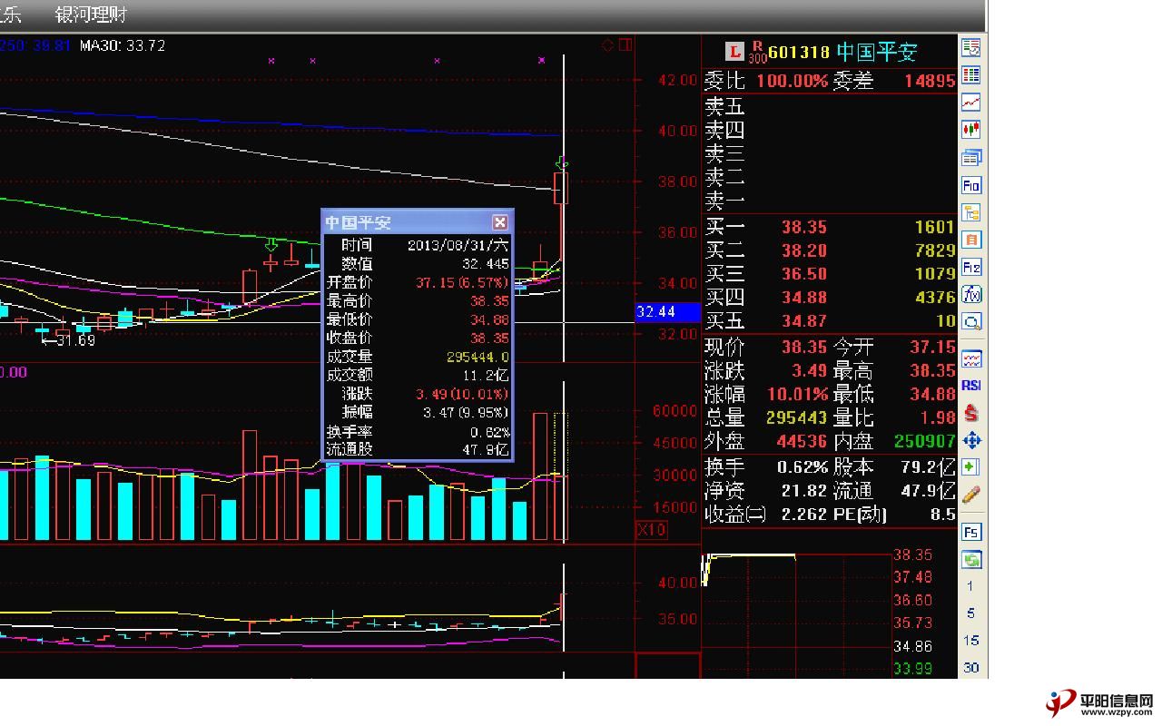
Task: Click the red rectangle icon above chart
Action: coord(625,45)
